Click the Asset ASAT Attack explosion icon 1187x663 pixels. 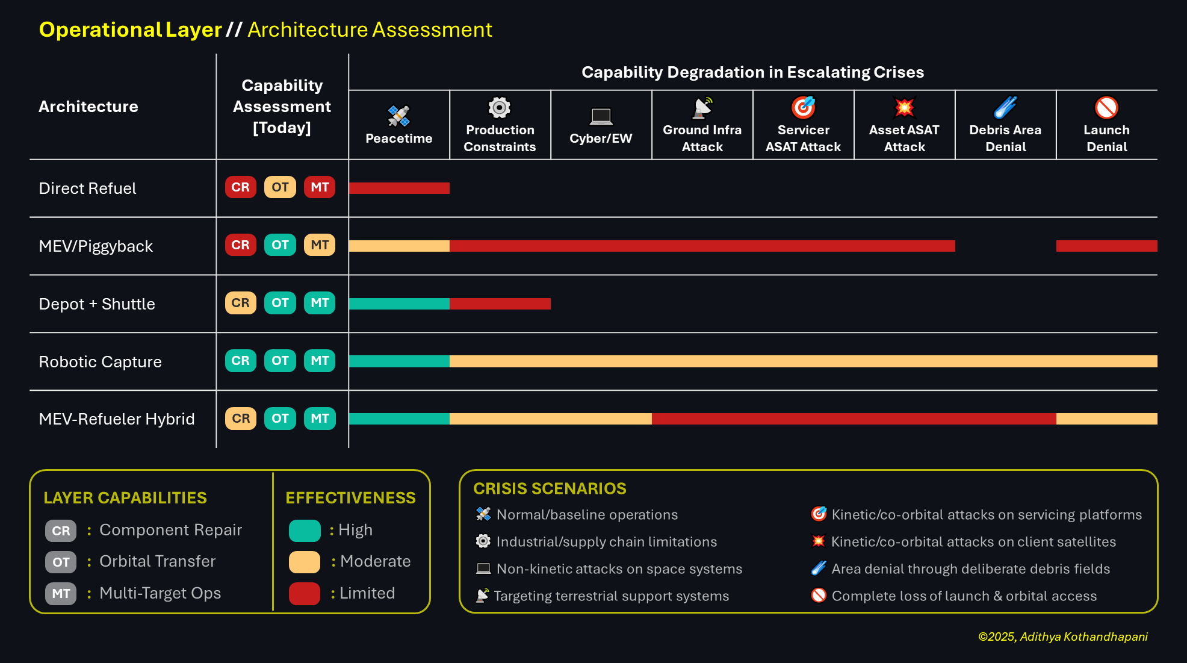click(904, 108)
